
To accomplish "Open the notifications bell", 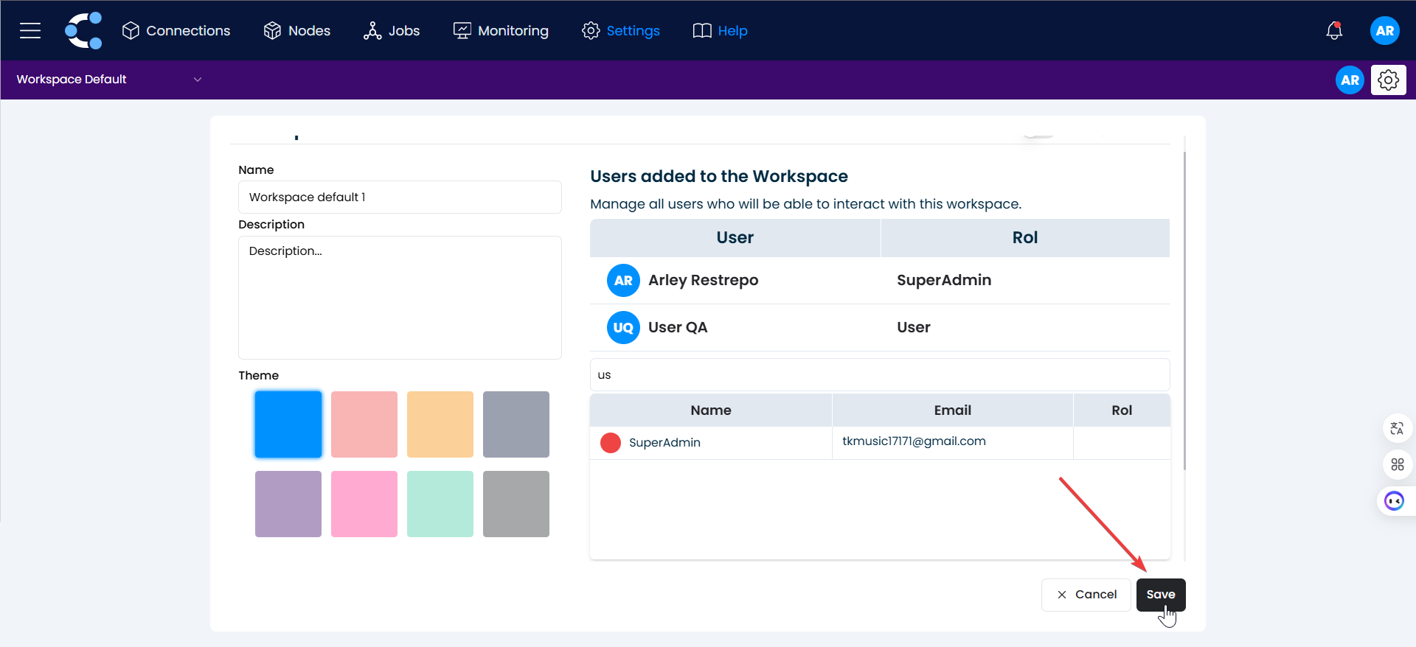I will tap(1333, 30).
